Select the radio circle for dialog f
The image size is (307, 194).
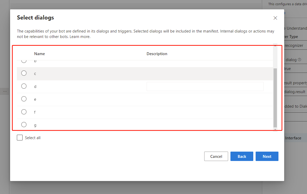[24, 112]
